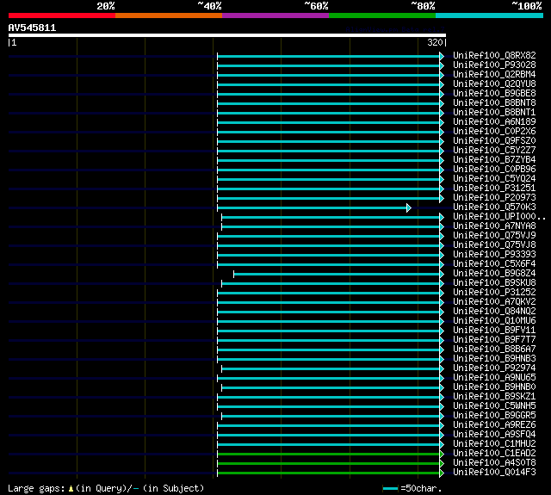The image size is (551, 495).
Task: Select the UniRef100_Q014F3 label
Action: [x=494, y=473]
